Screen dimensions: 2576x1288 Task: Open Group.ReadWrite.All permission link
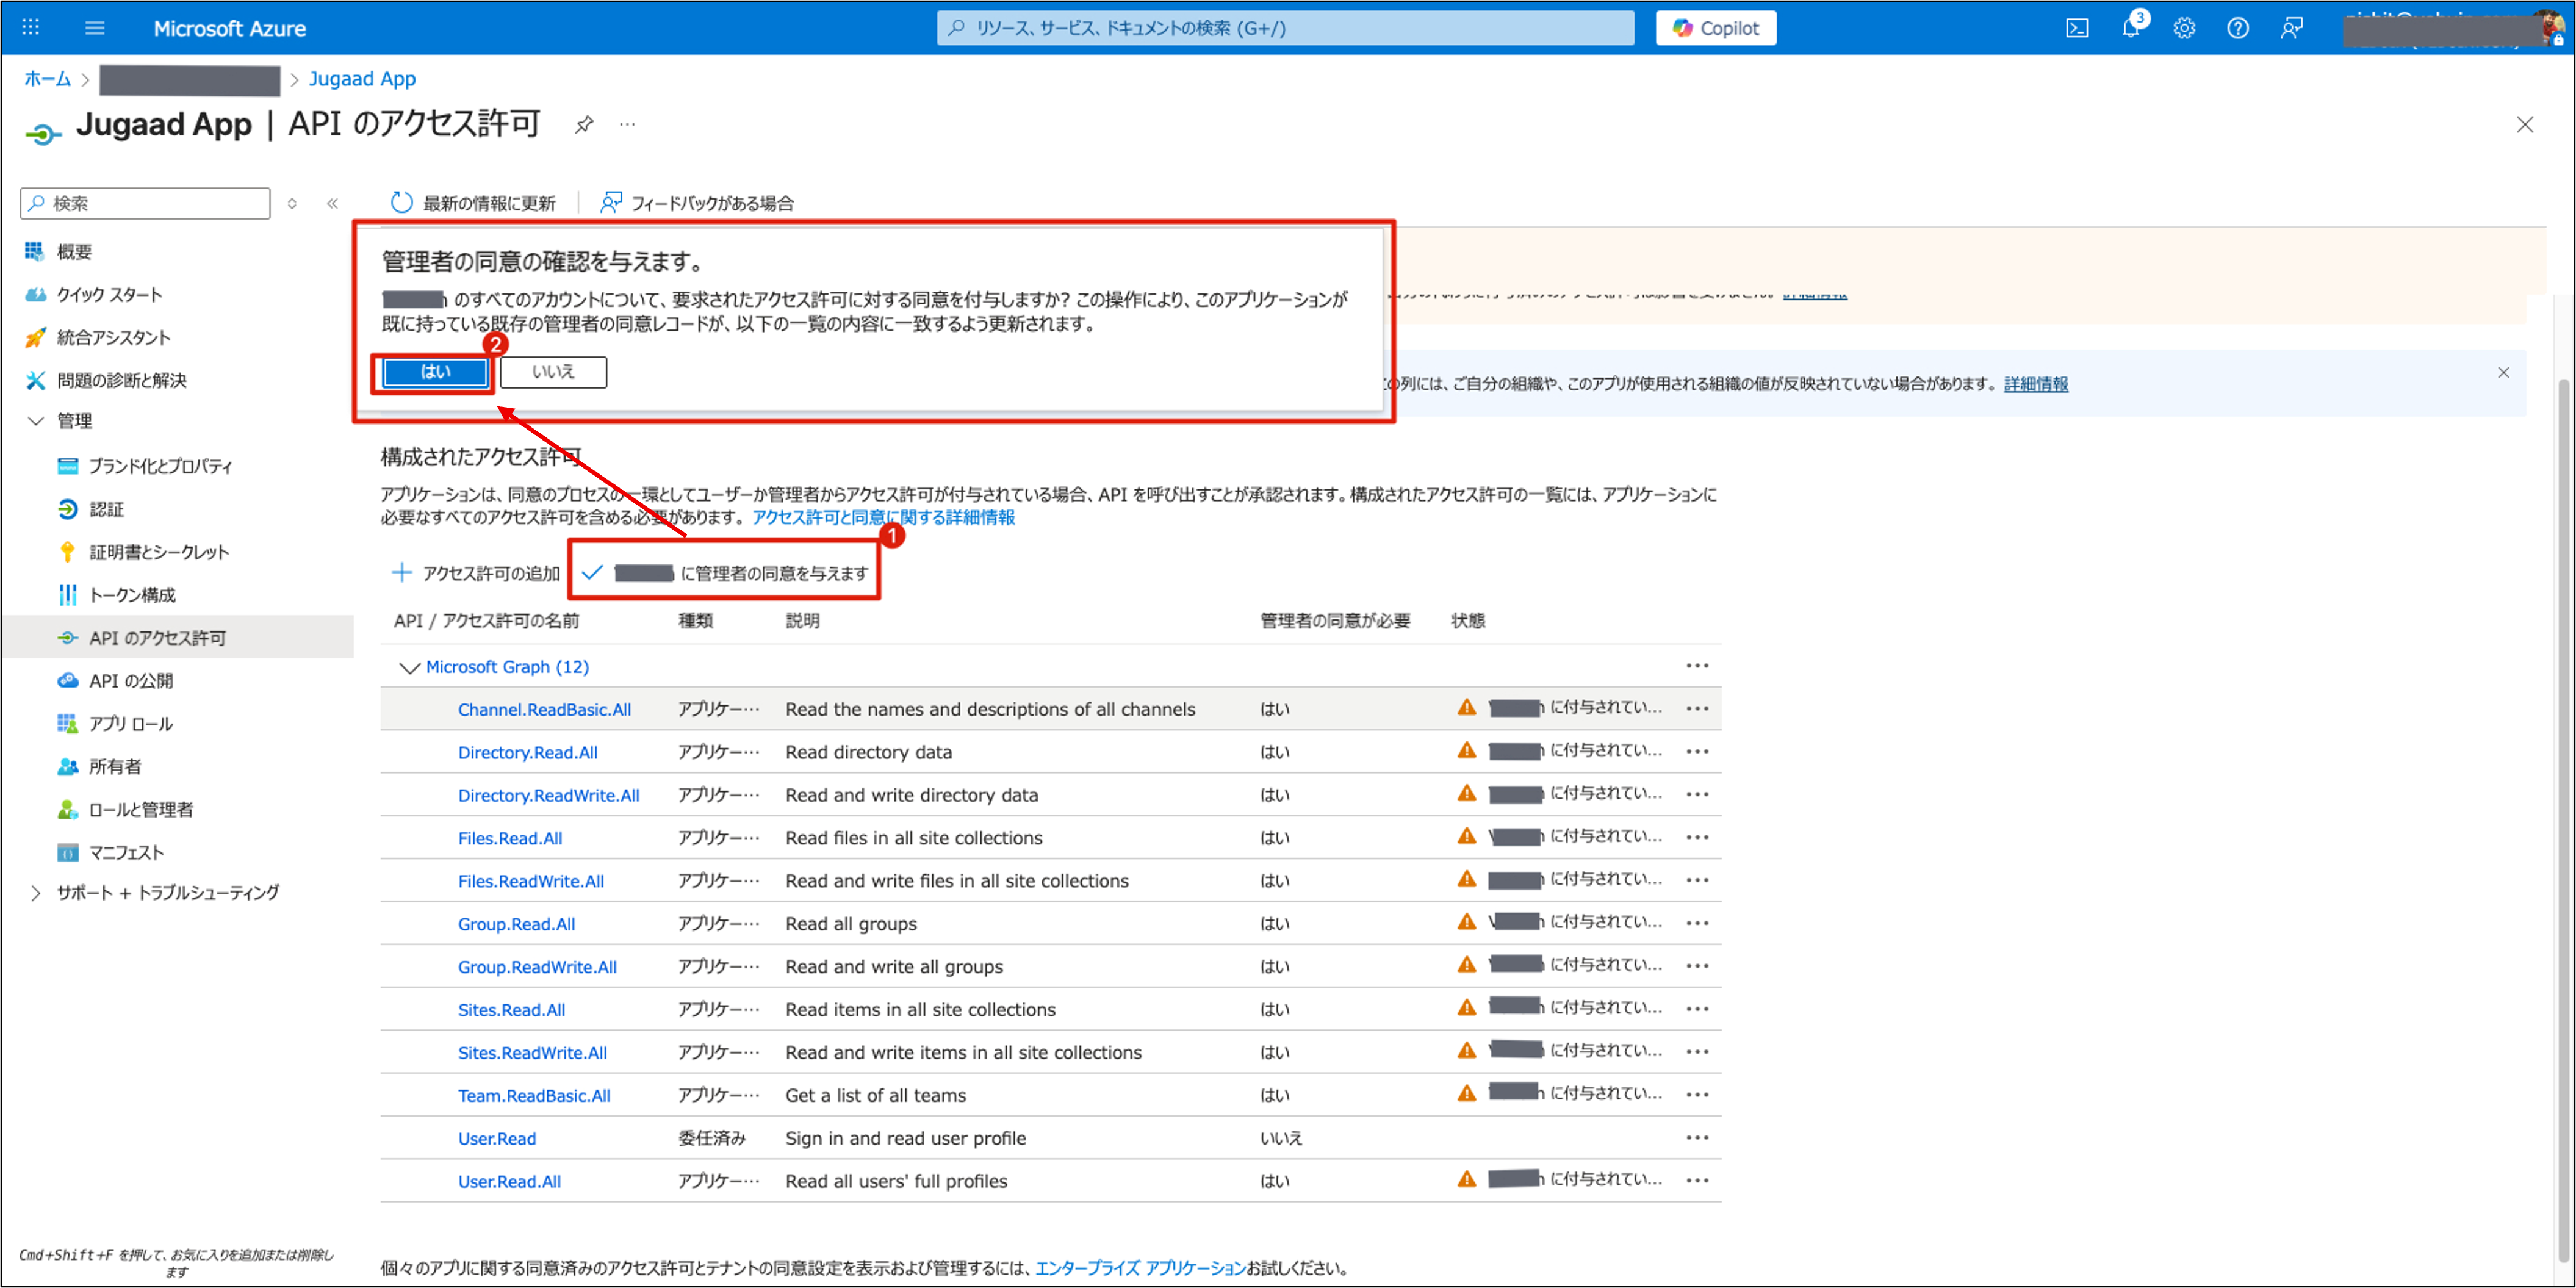537,968
